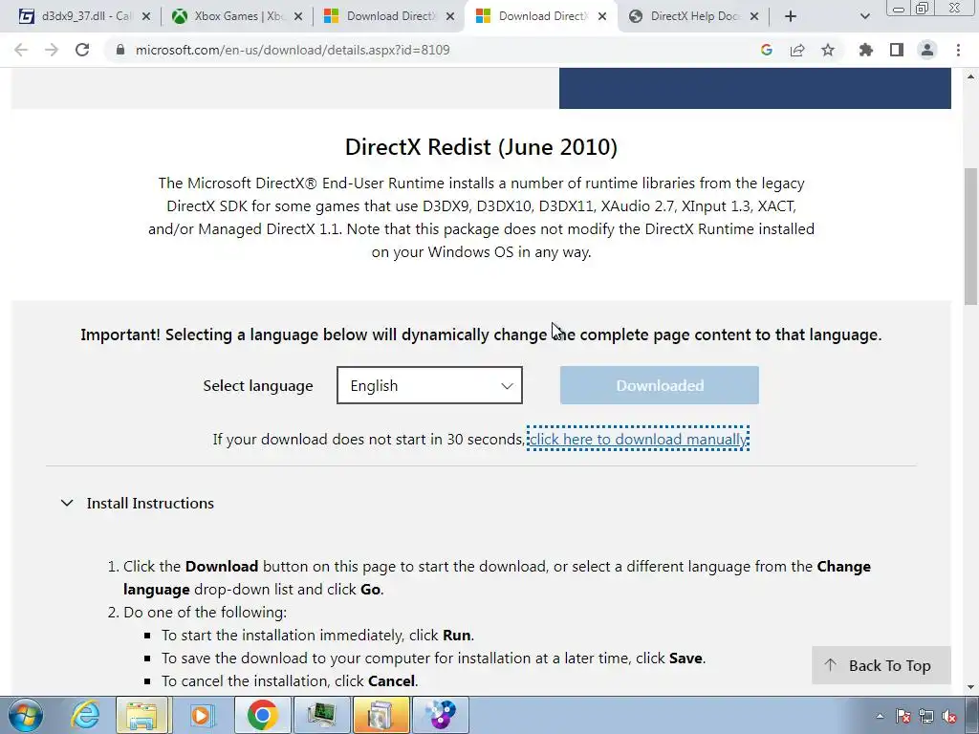Screen dimensions: 979x734
Task: Open the user profile avatar
Action: pos(927,50)
